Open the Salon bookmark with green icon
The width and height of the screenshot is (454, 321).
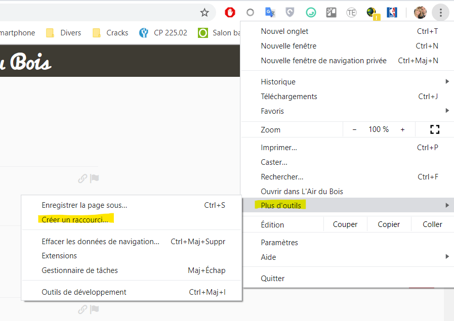click(219, 33)
